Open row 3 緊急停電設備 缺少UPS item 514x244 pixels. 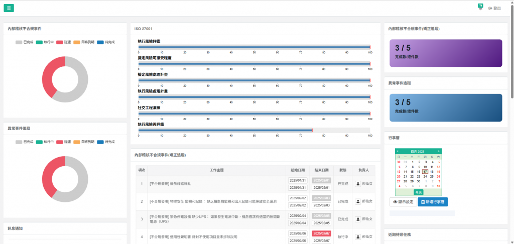214,219
